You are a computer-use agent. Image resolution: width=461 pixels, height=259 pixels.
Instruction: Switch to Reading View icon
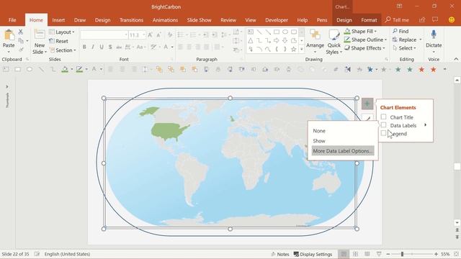[367, 254]
